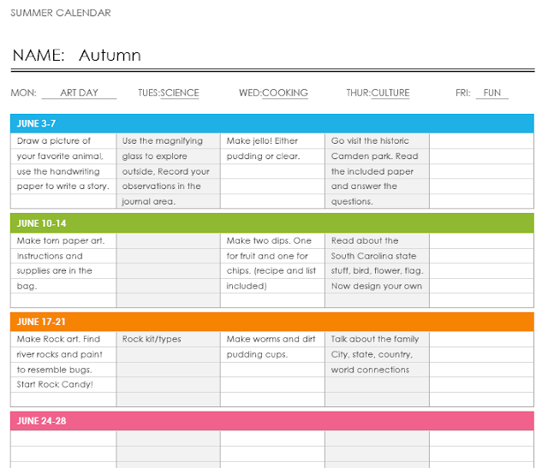Click the SCIENCE field next to TUES
Screen dimensions: 548x468
coord(180,92)
